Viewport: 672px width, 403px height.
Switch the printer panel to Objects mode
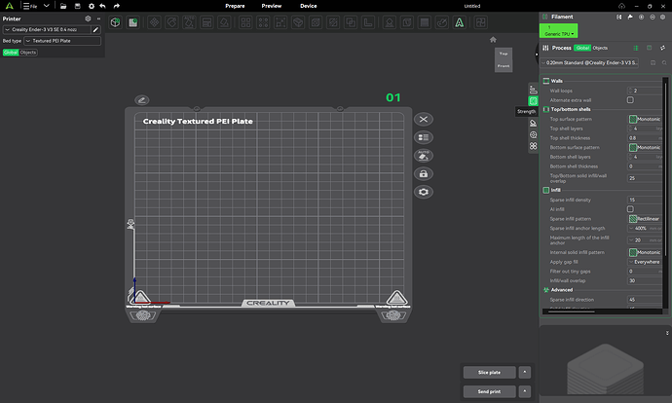pos(28,53)
